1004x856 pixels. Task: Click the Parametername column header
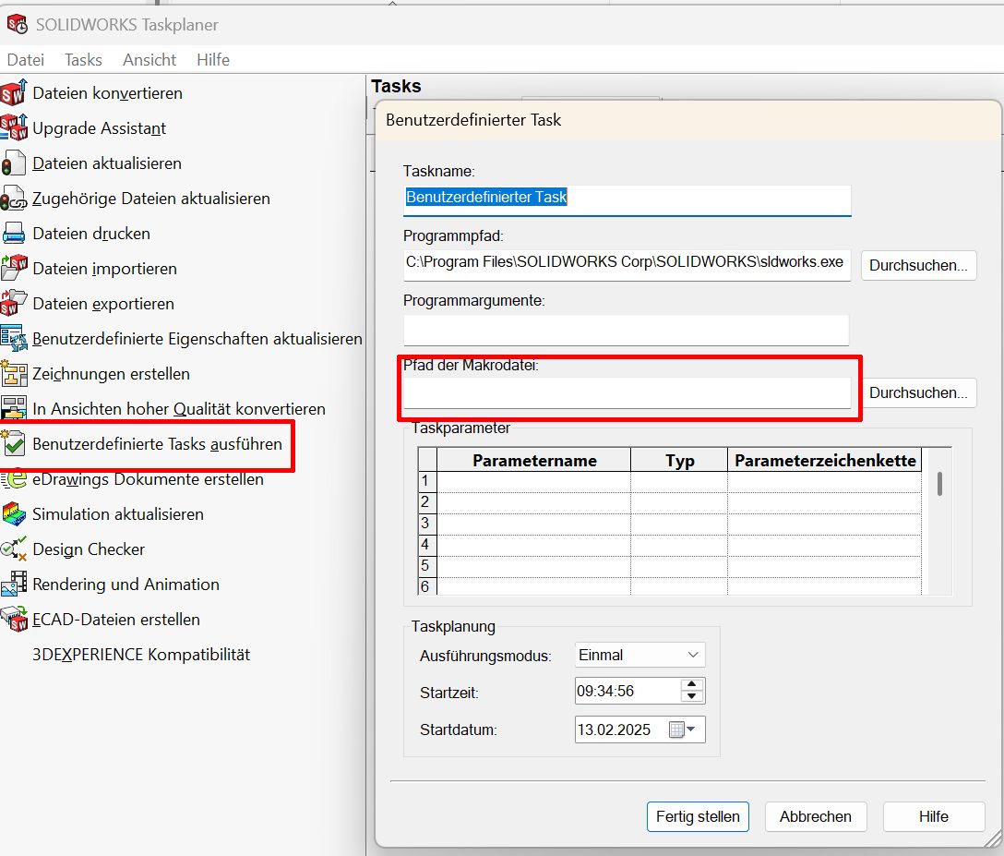point(534,460)
